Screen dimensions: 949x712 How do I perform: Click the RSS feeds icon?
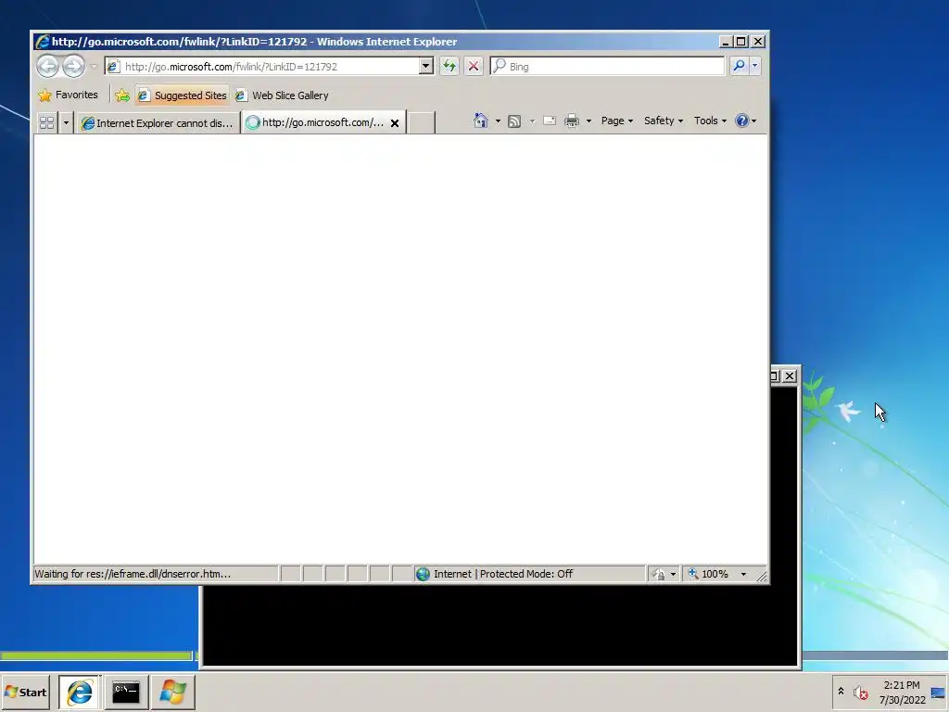click(514, 121)
